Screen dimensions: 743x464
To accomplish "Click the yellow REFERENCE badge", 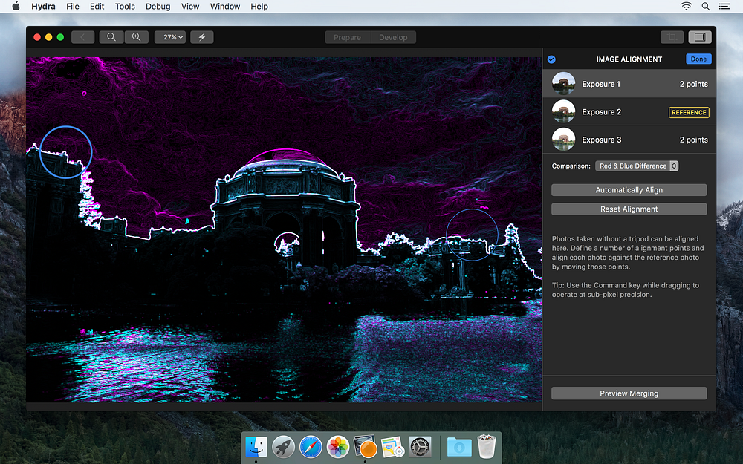I will pyautogui.click(x=689, y=112).
